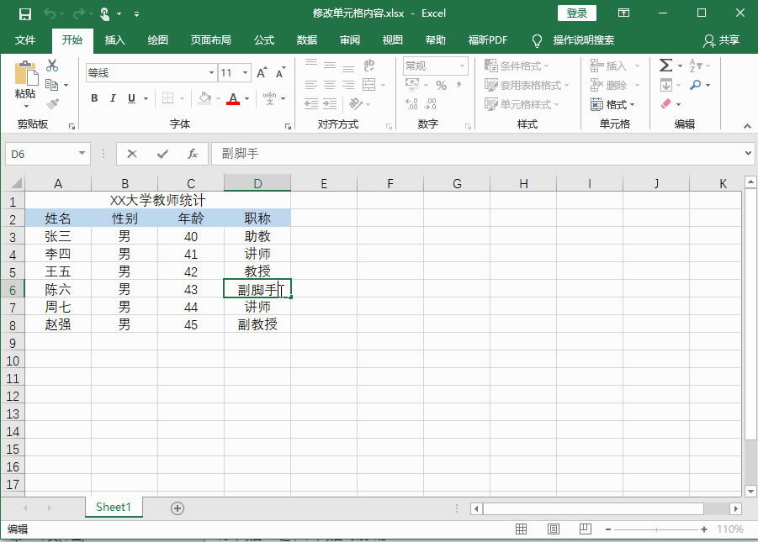This screenshot has height=542, width=758.
Task: Click the increase decimal places icon
Action: pyautogui.click(x=411, y=104)
